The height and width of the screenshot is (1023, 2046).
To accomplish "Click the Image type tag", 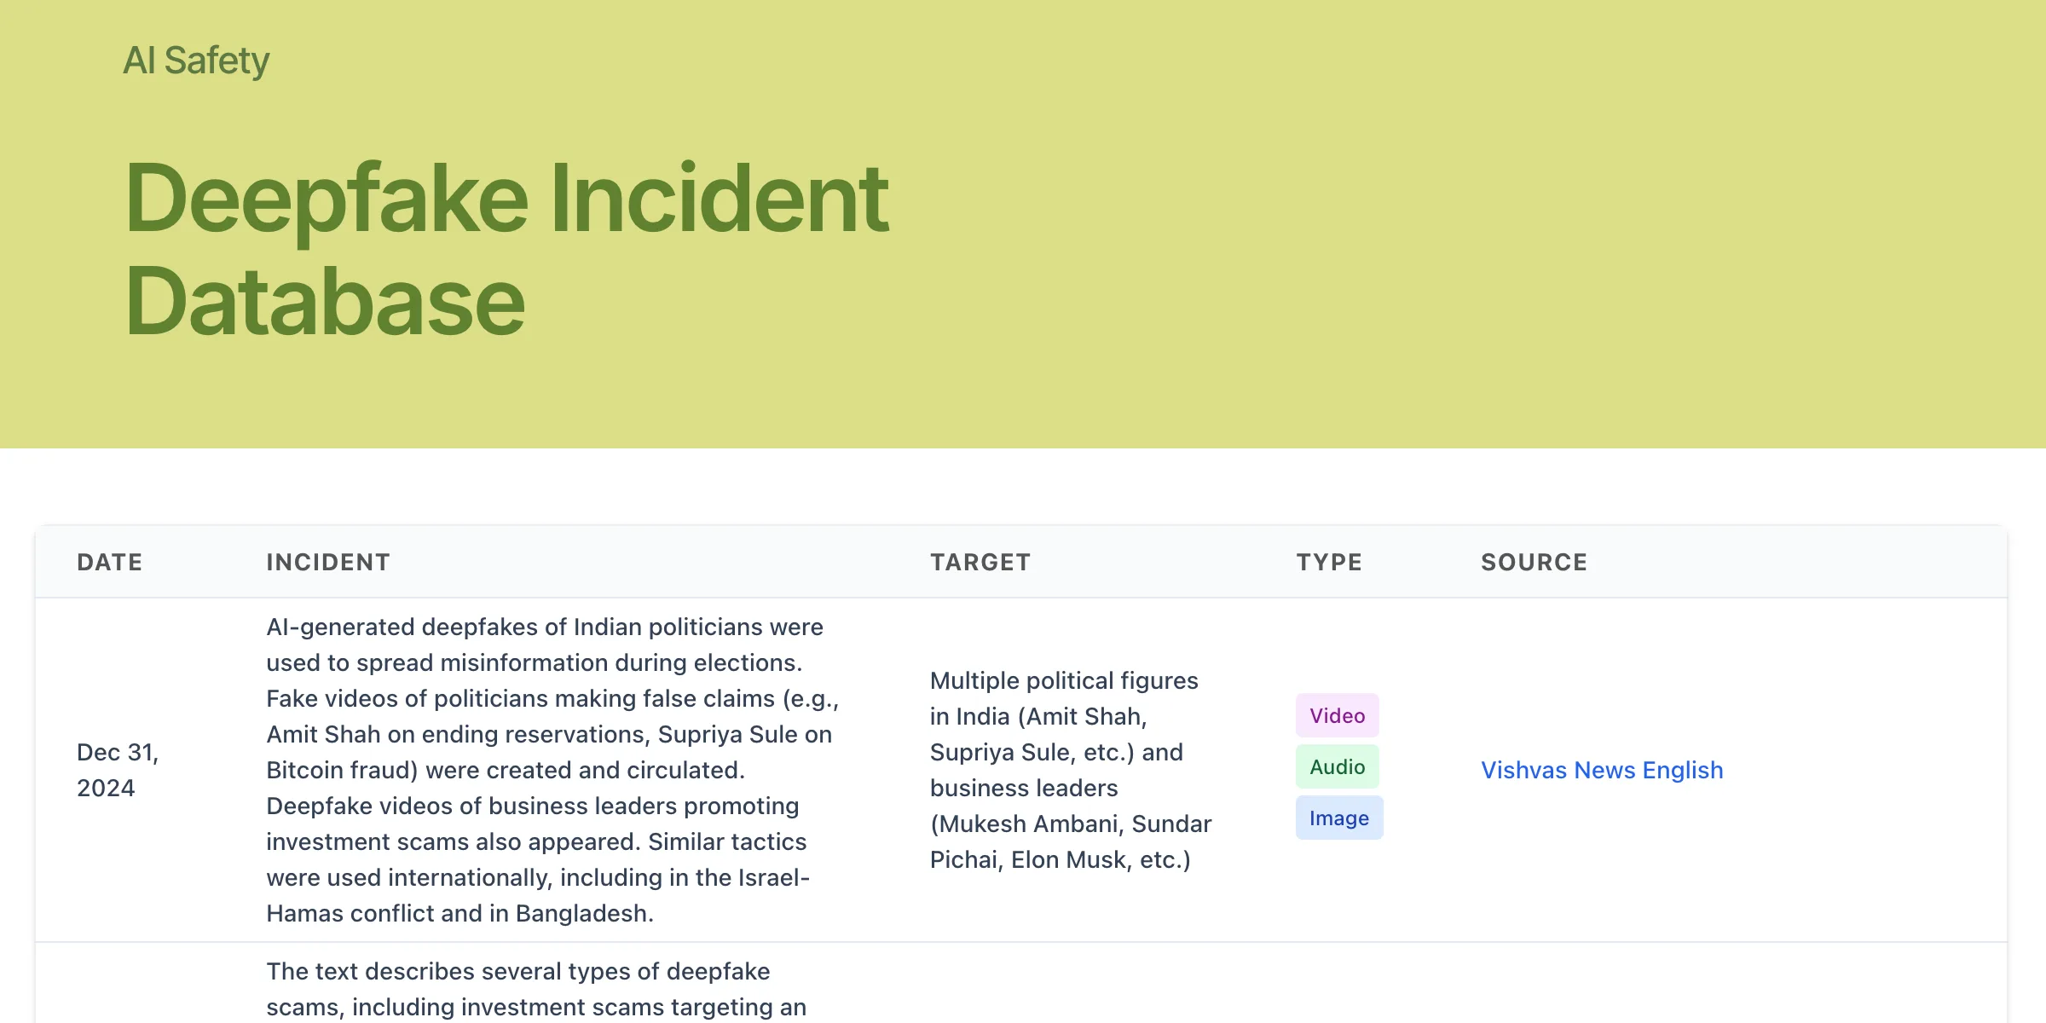I will [x=1338, y=818].
